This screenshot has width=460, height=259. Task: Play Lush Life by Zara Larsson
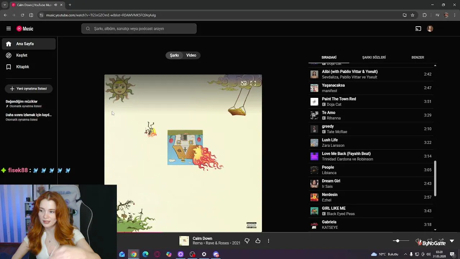[371, 142]
